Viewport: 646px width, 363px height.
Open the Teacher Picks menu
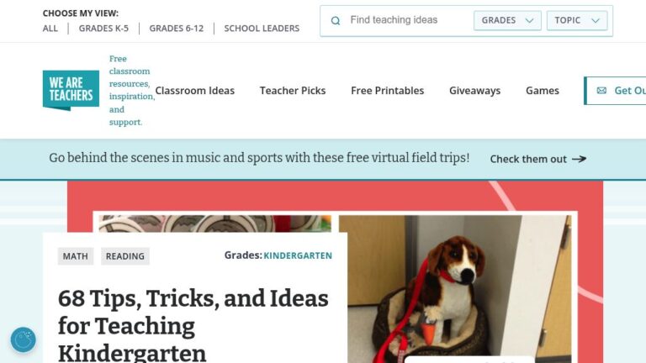point(293,91)
